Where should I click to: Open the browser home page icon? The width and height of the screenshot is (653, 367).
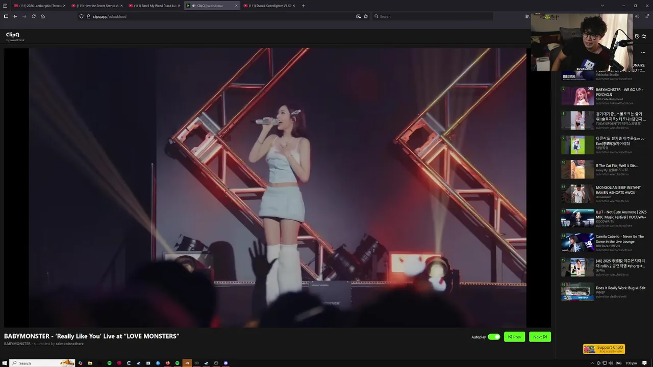coord(43,16)
